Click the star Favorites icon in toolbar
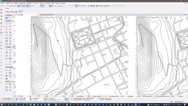The image size is (188, 106). (109, 6)
